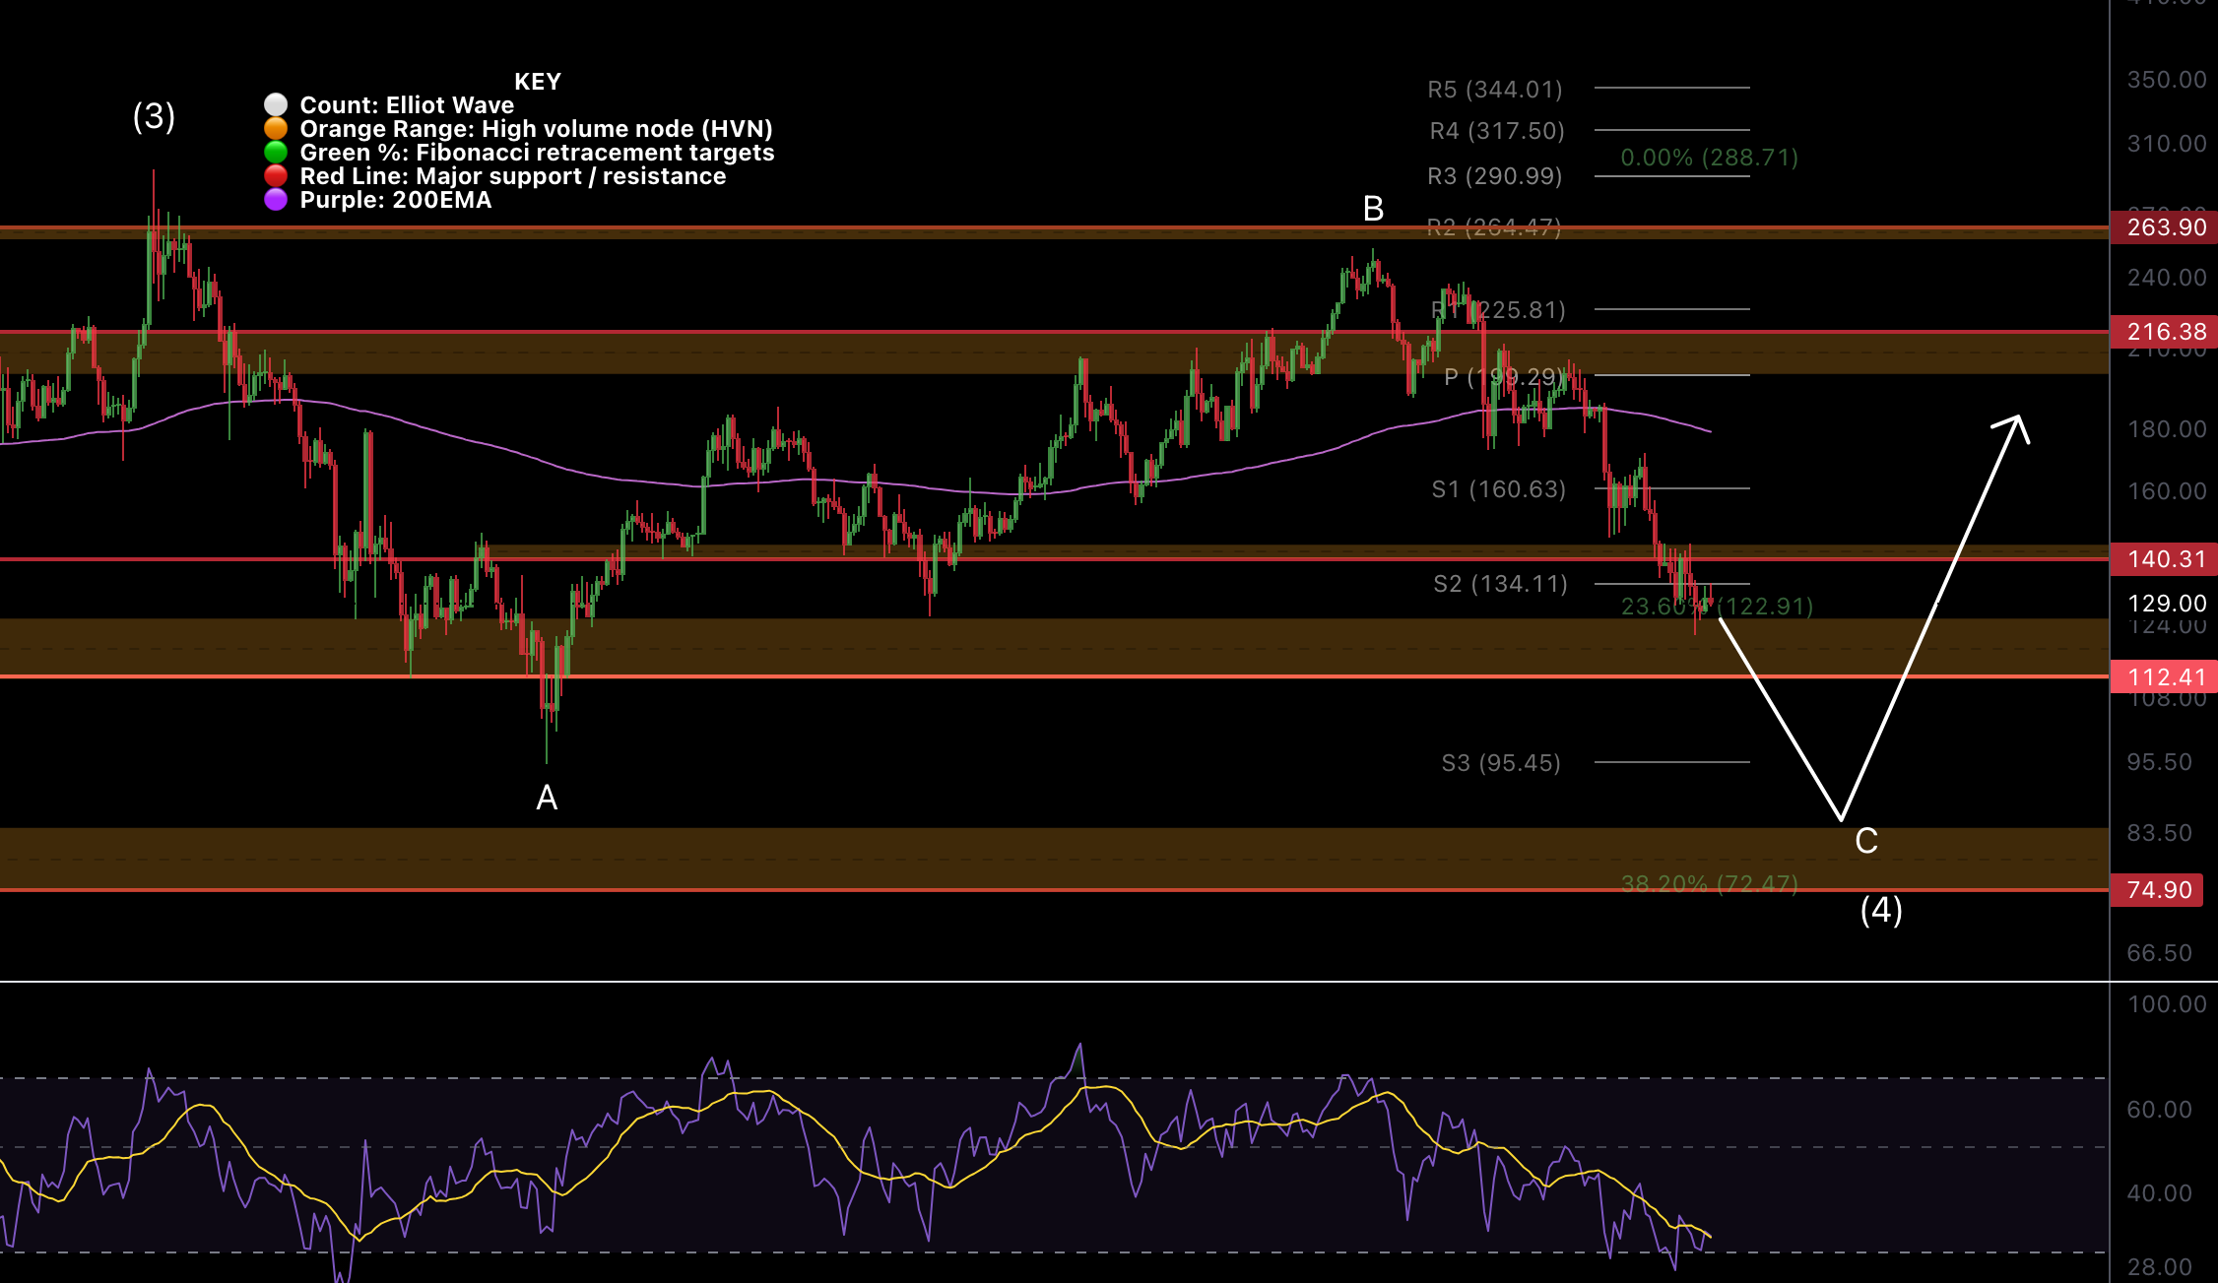Select the wave (3) label
Screen dimensions: 2218x1283
point(154,117)
